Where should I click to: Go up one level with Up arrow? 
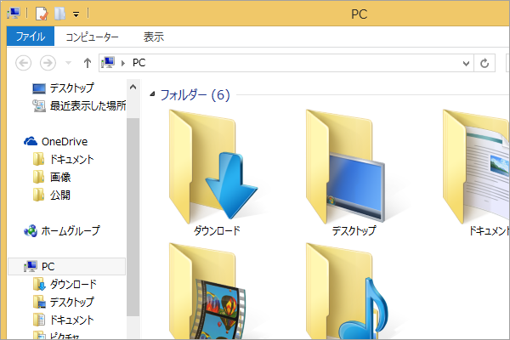click(x=88, y=63)
